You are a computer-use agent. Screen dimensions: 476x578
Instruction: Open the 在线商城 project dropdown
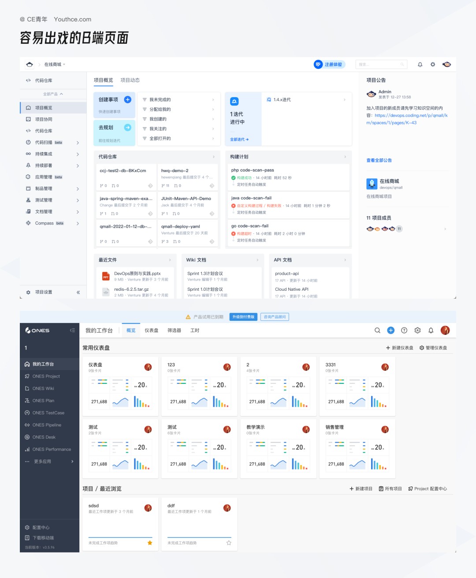click(x=55, y=64)
